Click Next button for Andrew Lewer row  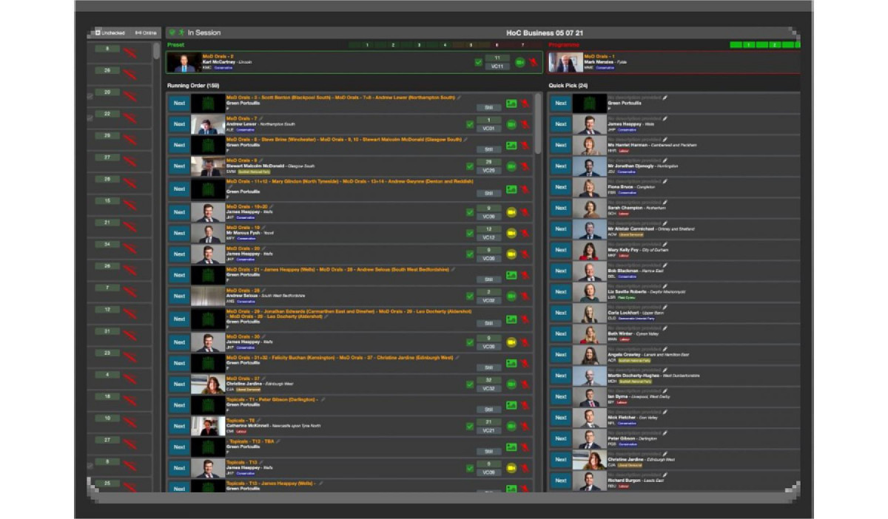[x=179, y=124]
